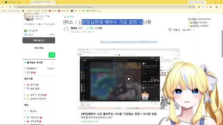Screen dimensions: 223x125
Task: Reload the page with the refresh icon
Action: pyautogui.click(x=10, y=7)
